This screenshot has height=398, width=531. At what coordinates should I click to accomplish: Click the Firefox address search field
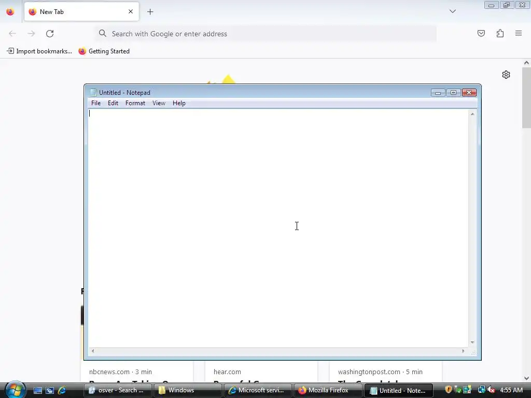pos(266,34)
